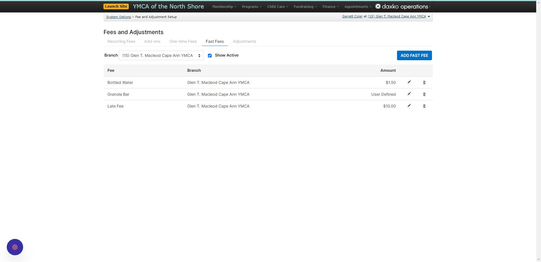
Task: Delete the Bottled Water fee with trash icon
Action: [424, 82]
